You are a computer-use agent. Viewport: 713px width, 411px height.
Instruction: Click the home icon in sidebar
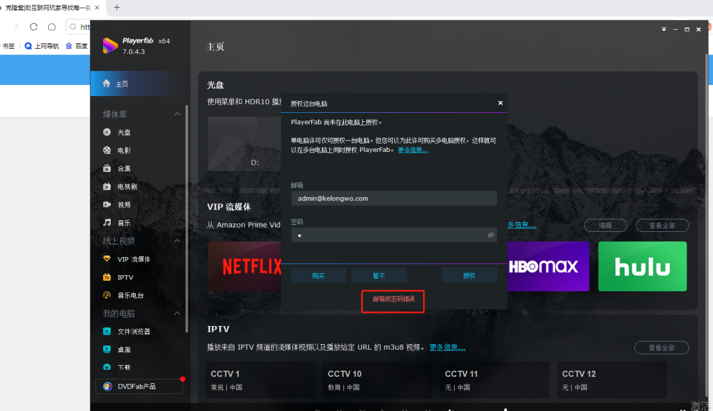click(107, 84)
